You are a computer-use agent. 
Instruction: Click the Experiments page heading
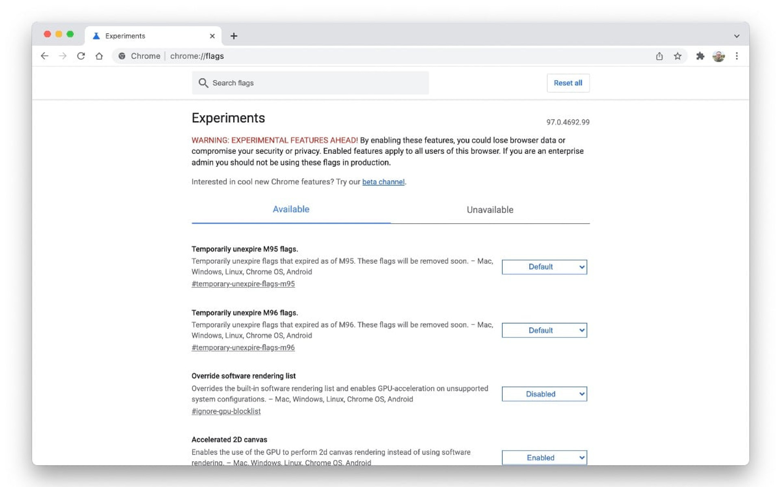(x=228, y=118)
